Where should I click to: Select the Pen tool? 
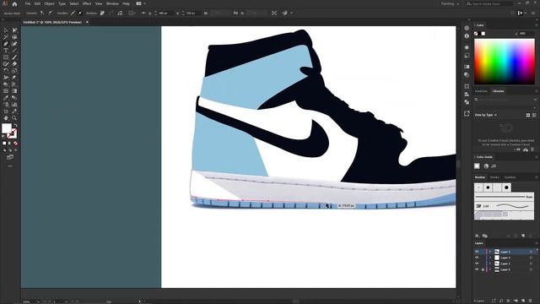click(6, 44)
